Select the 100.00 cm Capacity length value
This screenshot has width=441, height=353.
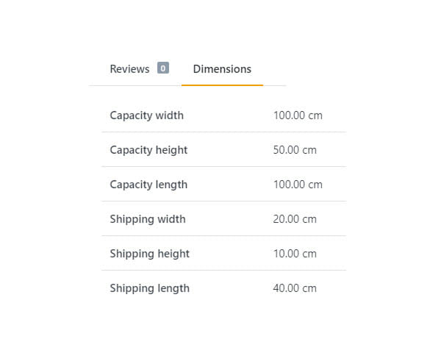click(x=298, y=185)
